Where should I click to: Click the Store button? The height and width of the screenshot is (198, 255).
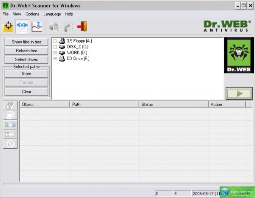coord(26,74)
